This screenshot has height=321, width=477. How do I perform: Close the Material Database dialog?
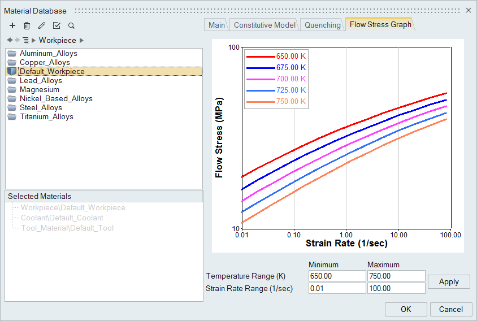[x=468, y=10]
